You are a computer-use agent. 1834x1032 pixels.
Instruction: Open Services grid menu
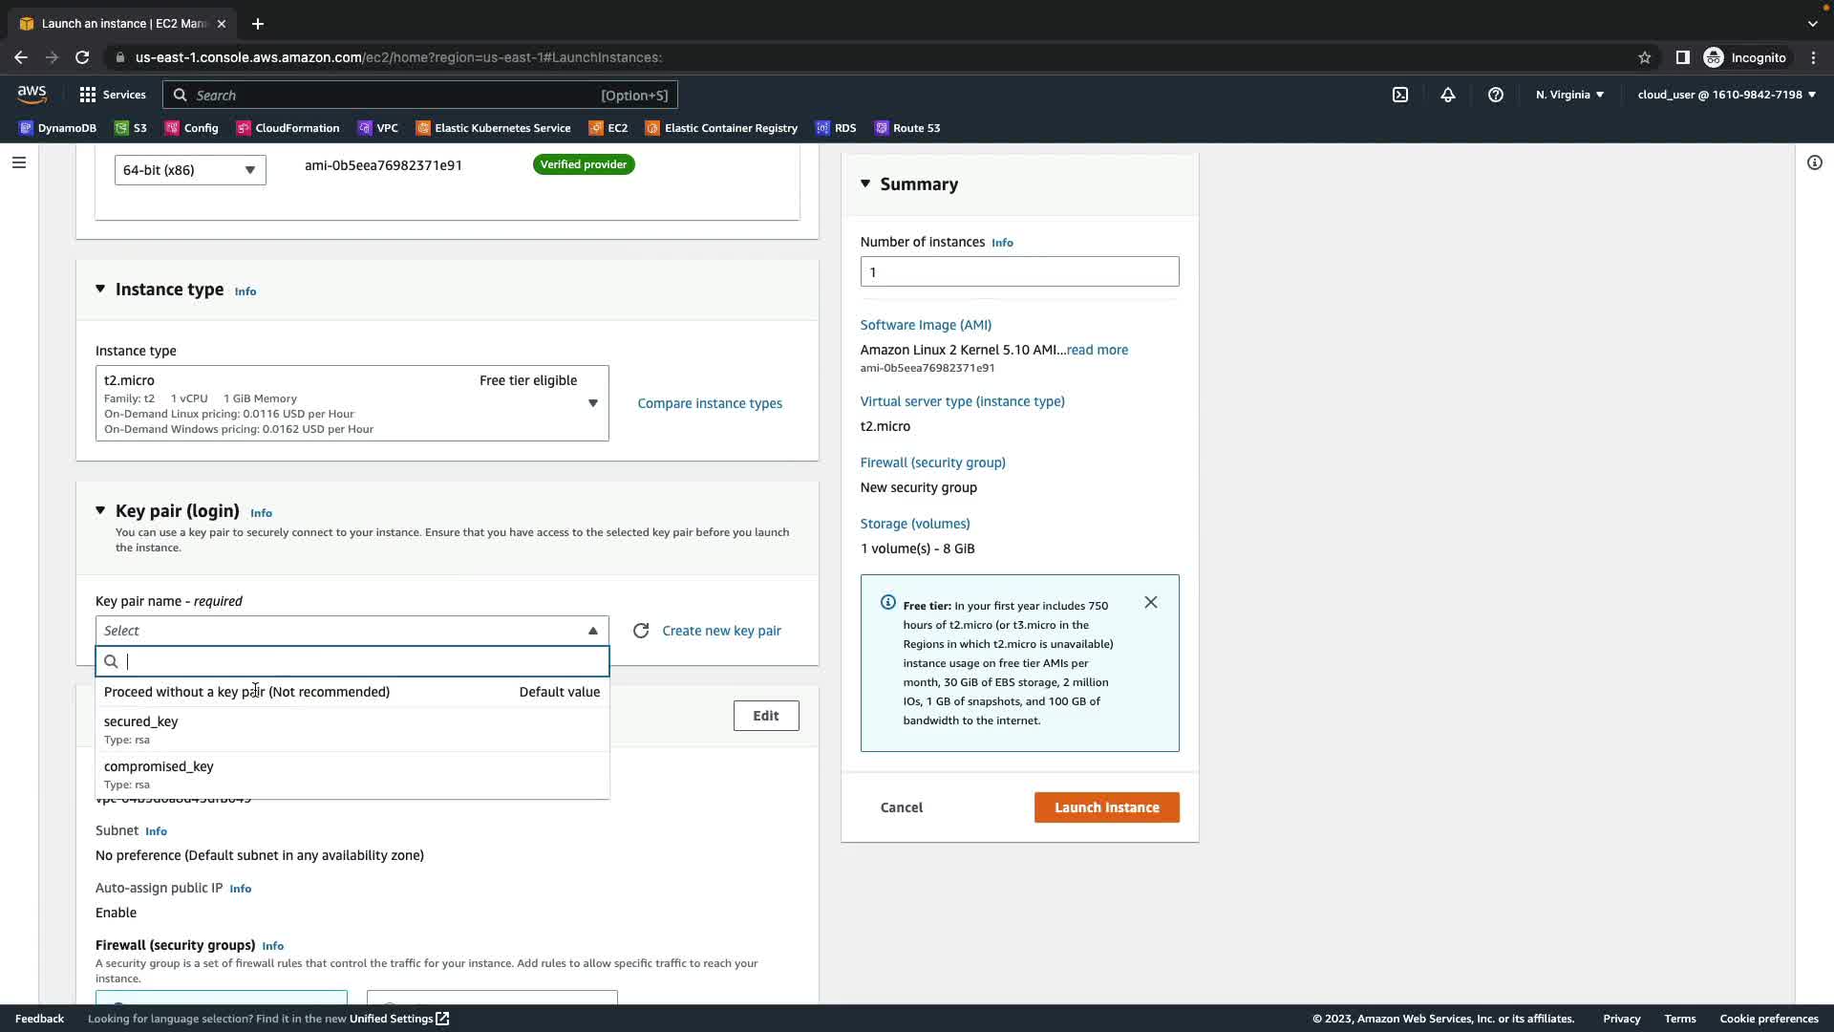click(x=113, y=95)
